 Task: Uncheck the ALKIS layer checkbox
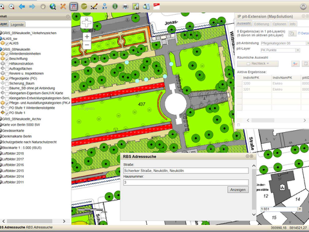[x=6, y=44]
